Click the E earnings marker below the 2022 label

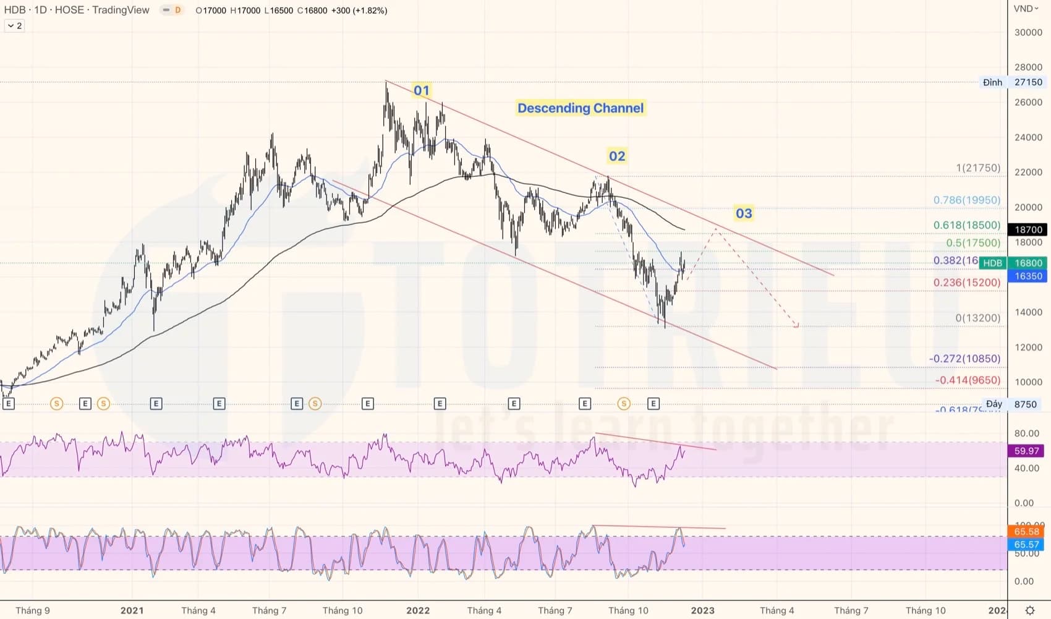(440, 403)
